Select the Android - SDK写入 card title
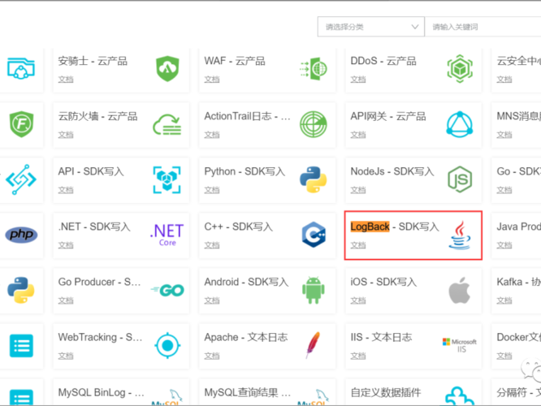The width and height of the screenshot is (541, 406). [246, 282]
